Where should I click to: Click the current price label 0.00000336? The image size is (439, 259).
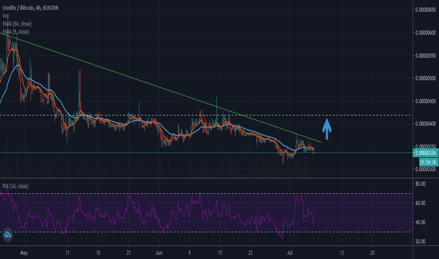pos(425,153)
